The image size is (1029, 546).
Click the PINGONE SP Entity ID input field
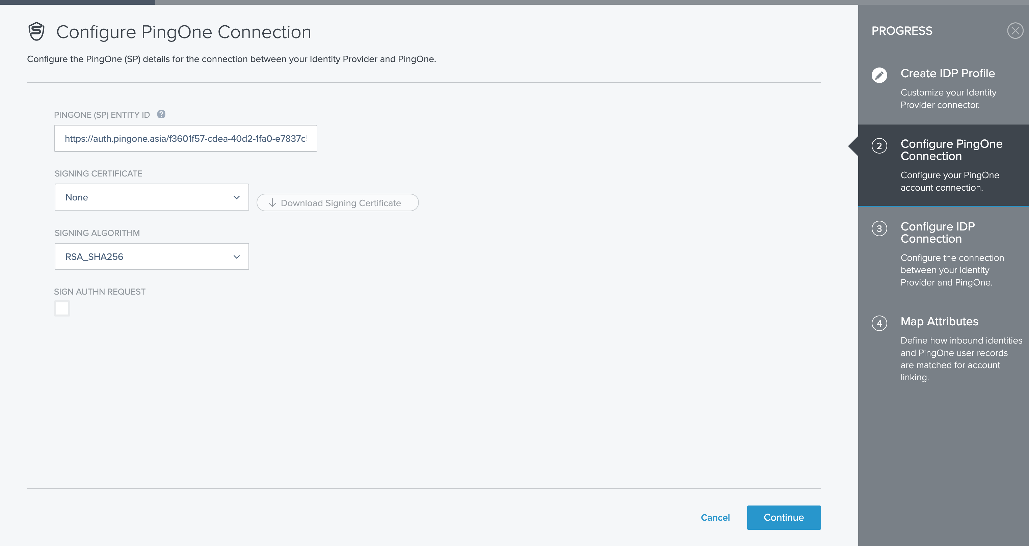(185, 138)
